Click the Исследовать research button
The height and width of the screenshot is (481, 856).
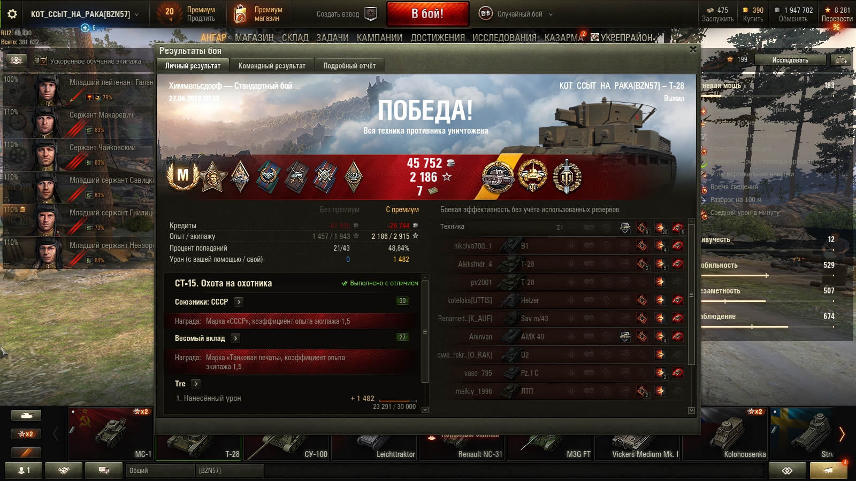(x=790, y=60)
